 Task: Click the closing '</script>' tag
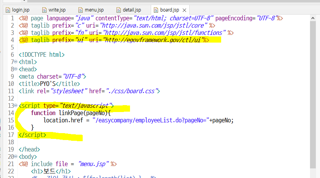click(32, 135)
